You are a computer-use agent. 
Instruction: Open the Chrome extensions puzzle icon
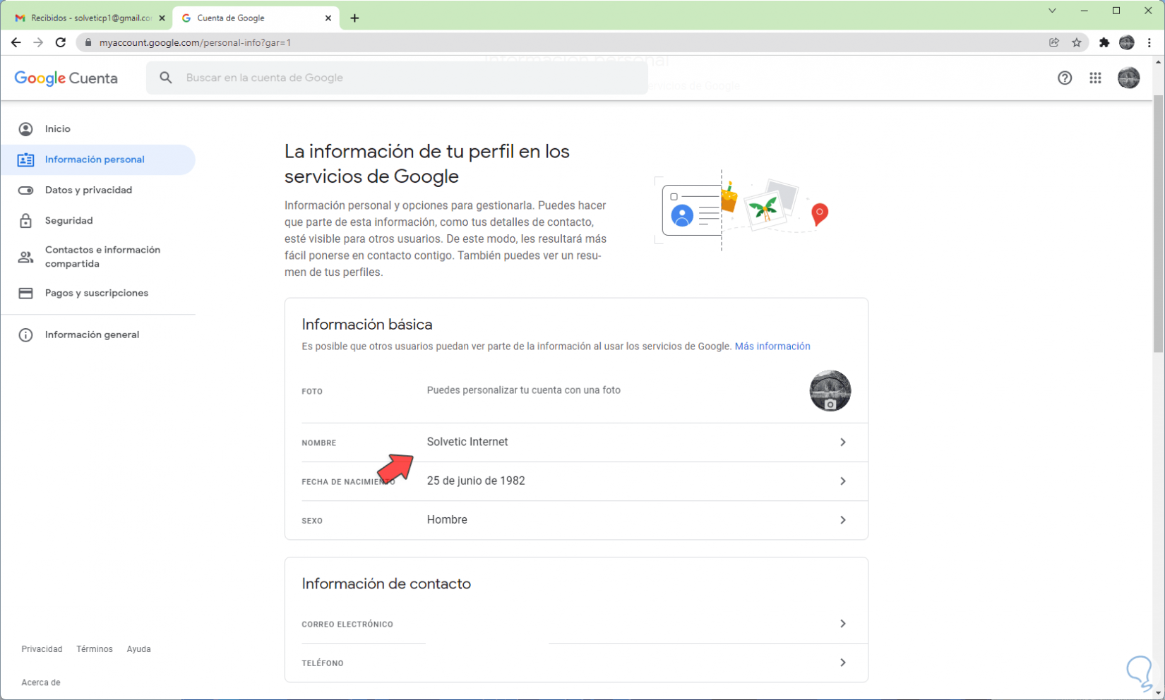pyautogui.click(x=1104, y=42)
